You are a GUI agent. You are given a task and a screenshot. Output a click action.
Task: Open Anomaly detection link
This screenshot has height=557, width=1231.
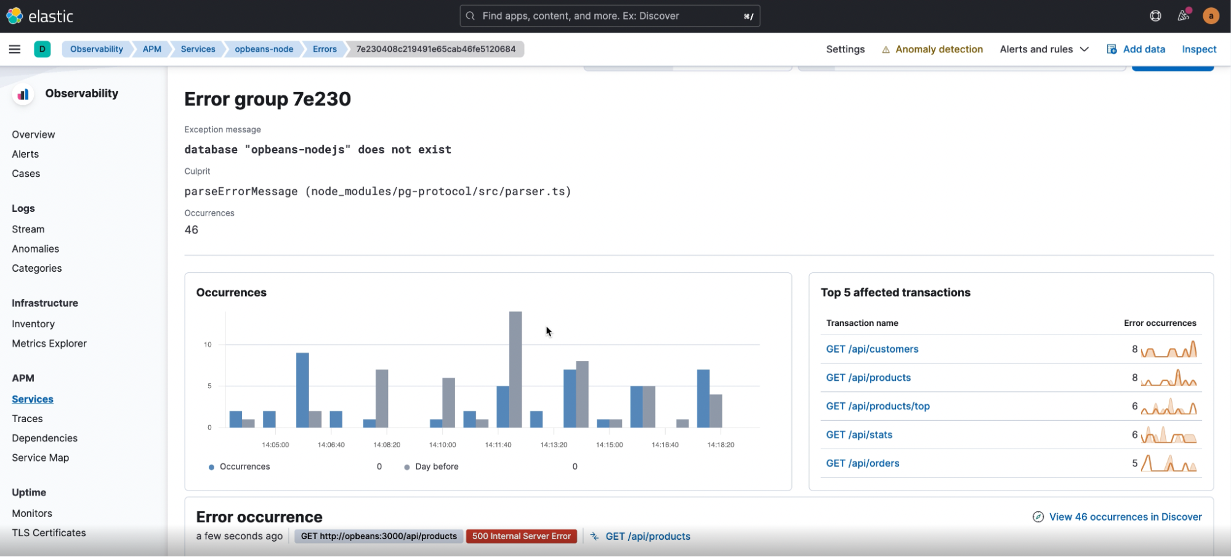click(938, 49)
